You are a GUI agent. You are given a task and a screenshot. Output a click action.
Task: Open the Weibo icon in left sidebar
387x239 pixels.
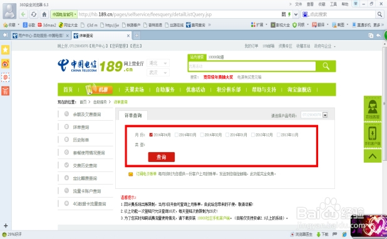pyautogui.click(x=6, y=64)
